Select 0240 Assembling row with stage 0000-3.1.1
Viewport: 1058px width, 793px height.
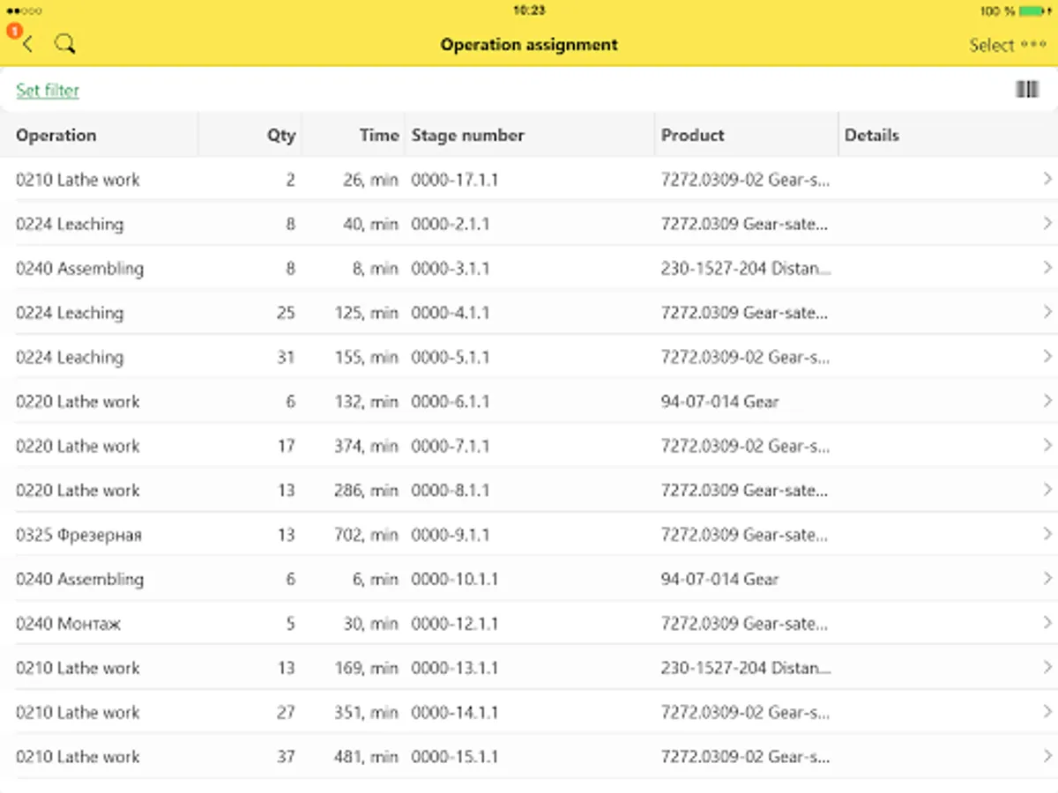coord(80,269)
